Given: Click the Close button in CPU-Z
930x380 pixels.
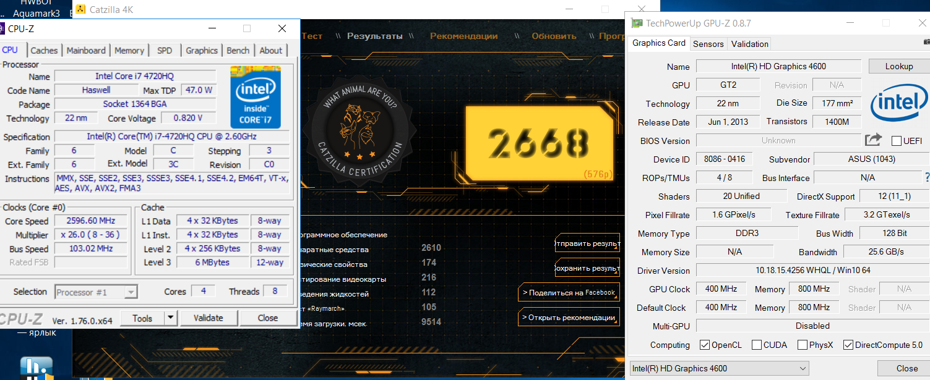Looking at the screenshot, I should [x=268, y=318].
